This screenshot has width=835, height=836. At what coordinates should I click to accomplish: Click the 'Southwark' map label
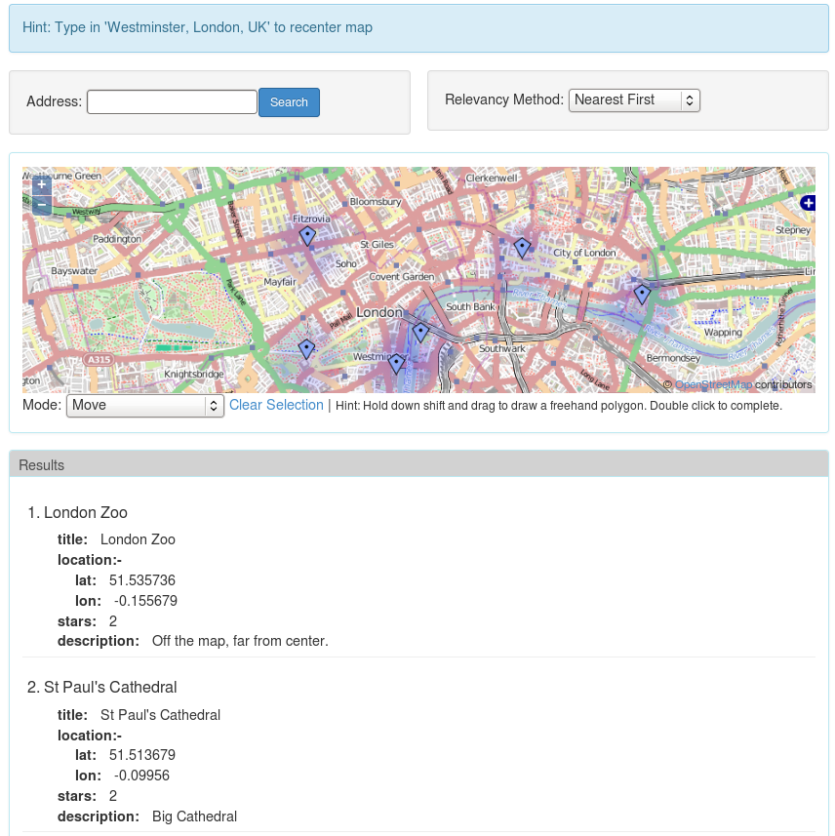click(x=501, y=348)
